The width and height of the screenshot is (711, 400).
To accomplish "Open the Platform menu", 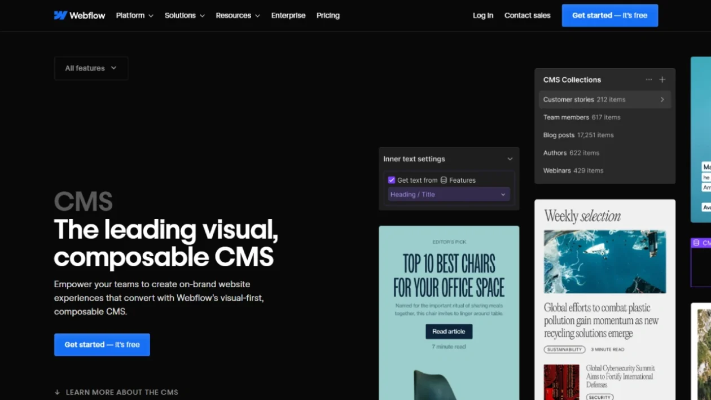I will 135,15.
